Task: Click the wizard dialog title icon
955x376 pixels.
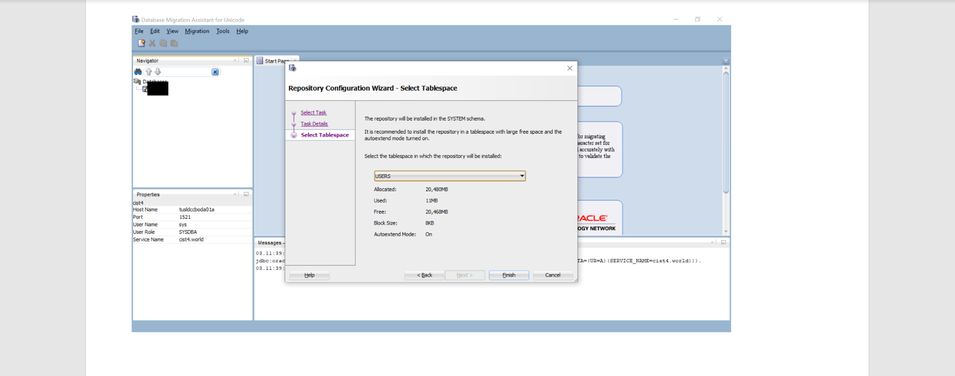Action: tap(292, 68)
